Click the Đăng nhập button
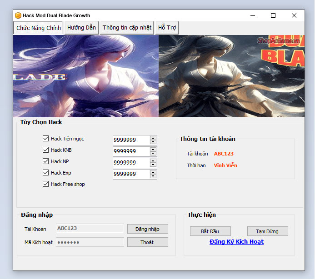This screenshot has height=280, width=315. (148, 229)
